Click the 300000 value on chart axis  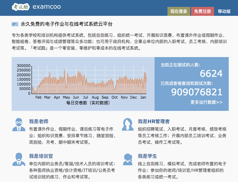24,65
